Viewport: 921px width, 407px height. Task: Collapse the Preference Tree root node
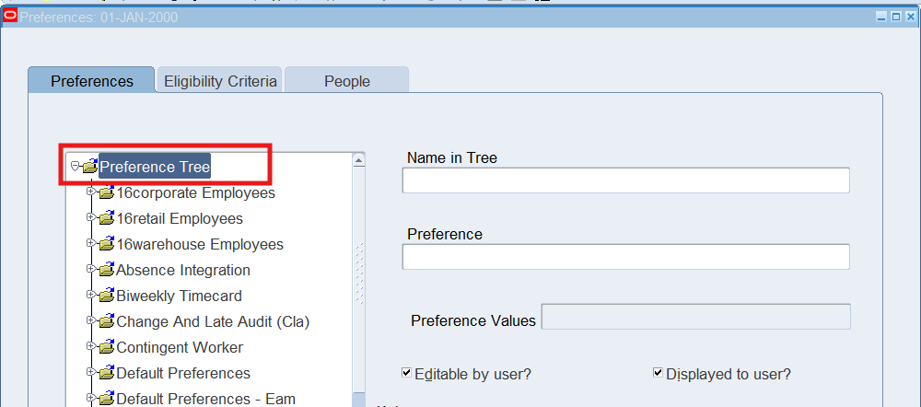[x=75, y=167]
